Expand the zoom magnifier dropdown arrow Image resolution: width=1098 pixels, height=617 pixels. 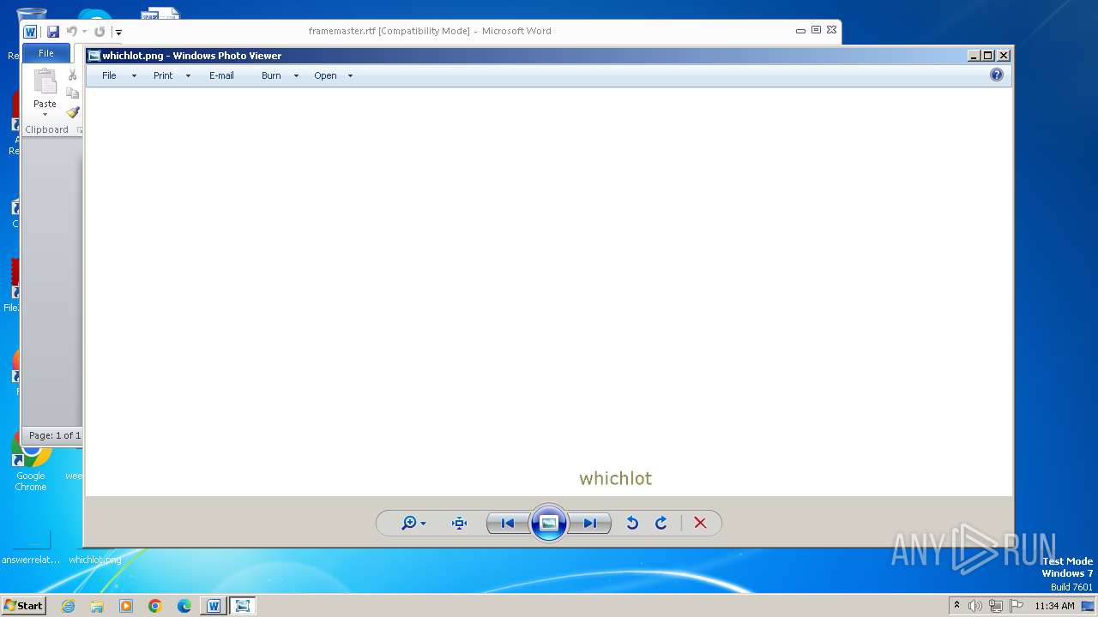coord(424,524)
